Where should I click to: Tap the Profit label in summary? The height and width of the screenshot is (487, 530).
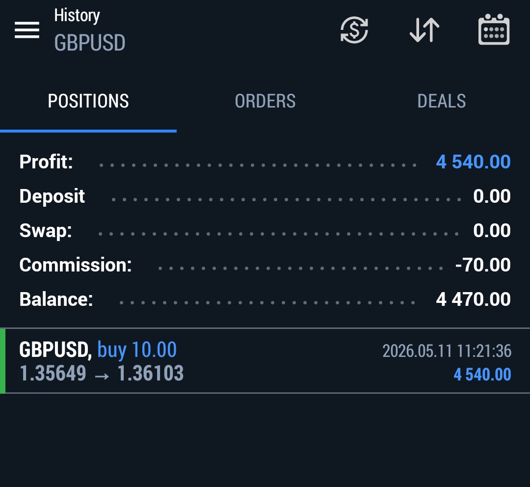click(x=46, y=162)
